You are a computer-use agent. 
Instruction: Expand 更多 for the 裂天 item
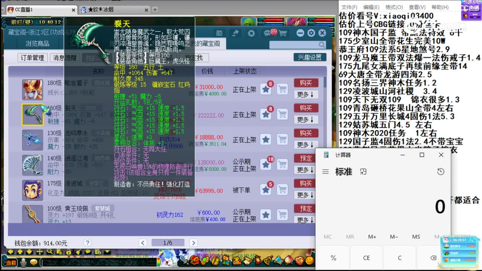pyautogui.click(x=305, y=120)
